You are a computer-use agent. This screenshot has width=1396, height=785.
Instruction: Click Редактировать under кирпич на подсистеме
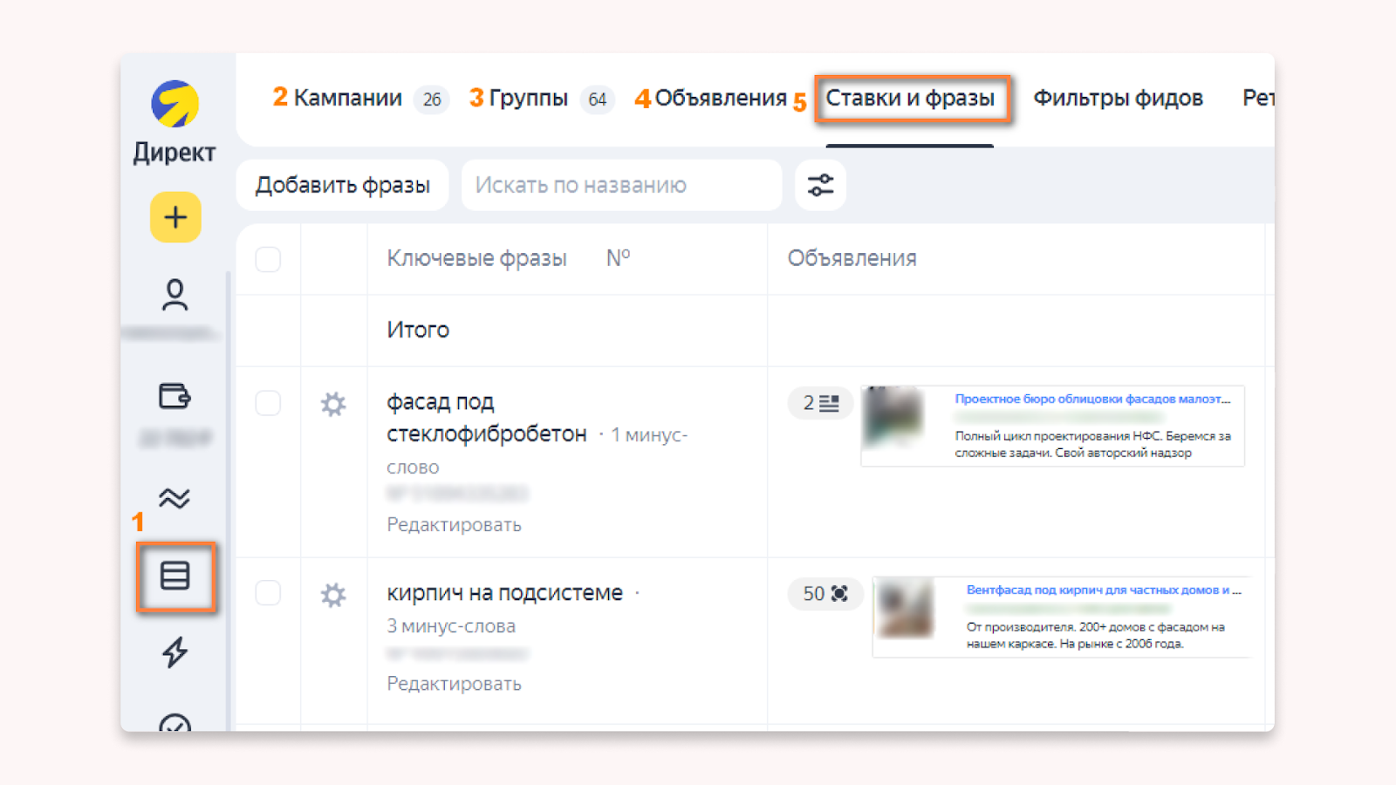[x=454, y=684]
